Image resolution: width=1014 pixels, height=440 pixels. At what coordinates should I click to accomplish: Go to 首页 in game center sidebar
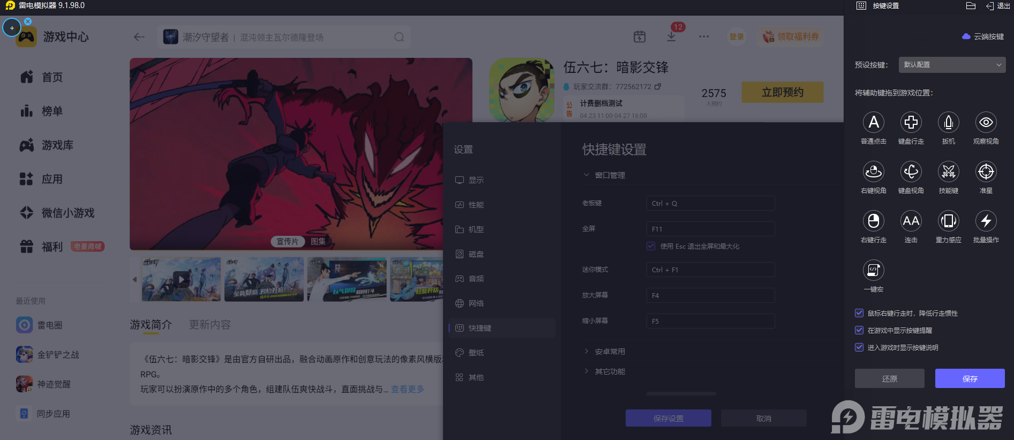click(x=41, y=77)
